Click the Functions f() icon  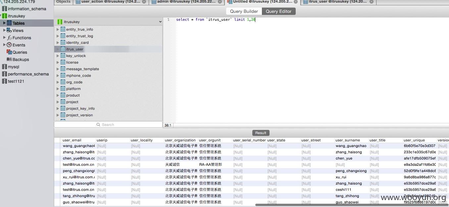click(9, 38)
